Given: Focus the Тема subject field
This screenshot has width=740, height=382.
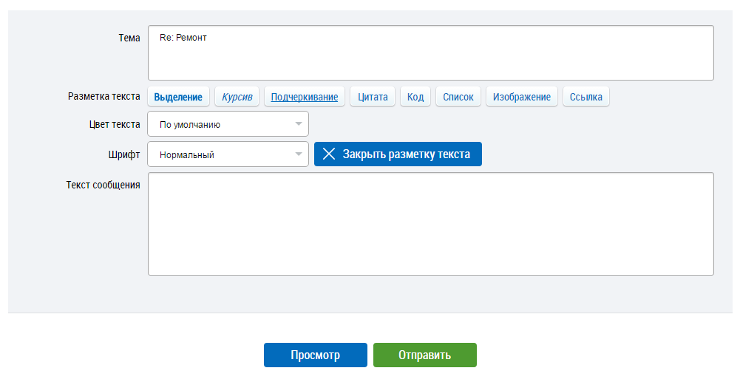Looking at the screenshot, I should [x=430, y=53].
